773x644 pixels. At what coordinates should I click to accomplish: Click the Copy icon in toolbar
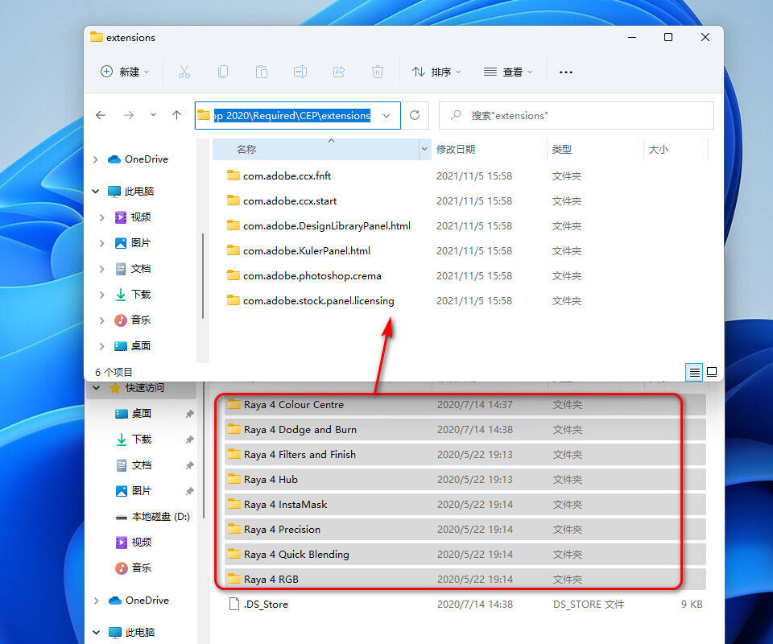[x=223, y=72]
